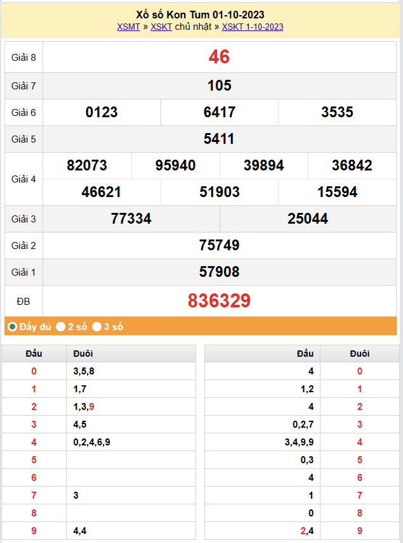Select the "2 số" radio option
403x543 pixels.
tap(61, 327)
